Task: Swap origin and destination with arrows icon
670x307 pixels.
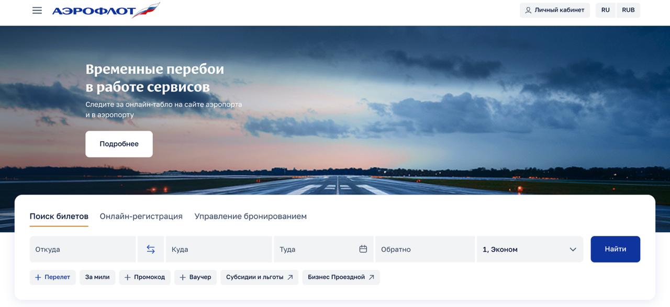Action: point(151,249)
